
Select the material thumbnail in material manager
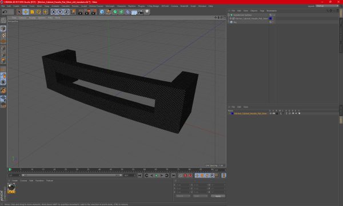(11, 188)
